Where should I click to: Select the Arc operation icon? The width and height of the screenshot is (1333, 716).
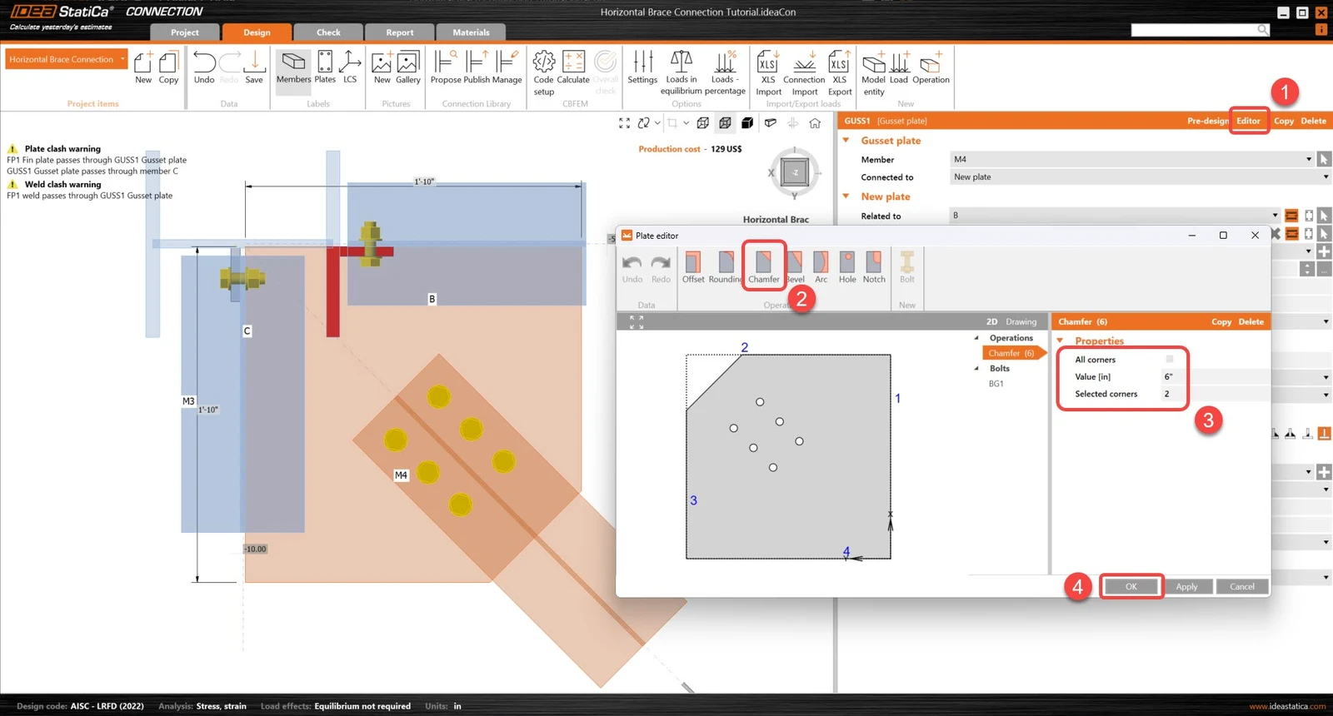[x=821, y=267]
